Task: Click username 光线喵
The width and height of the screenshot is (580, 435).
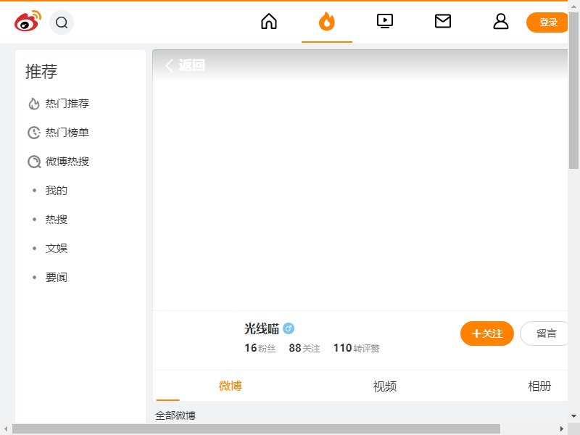Action: pos(262,328)
